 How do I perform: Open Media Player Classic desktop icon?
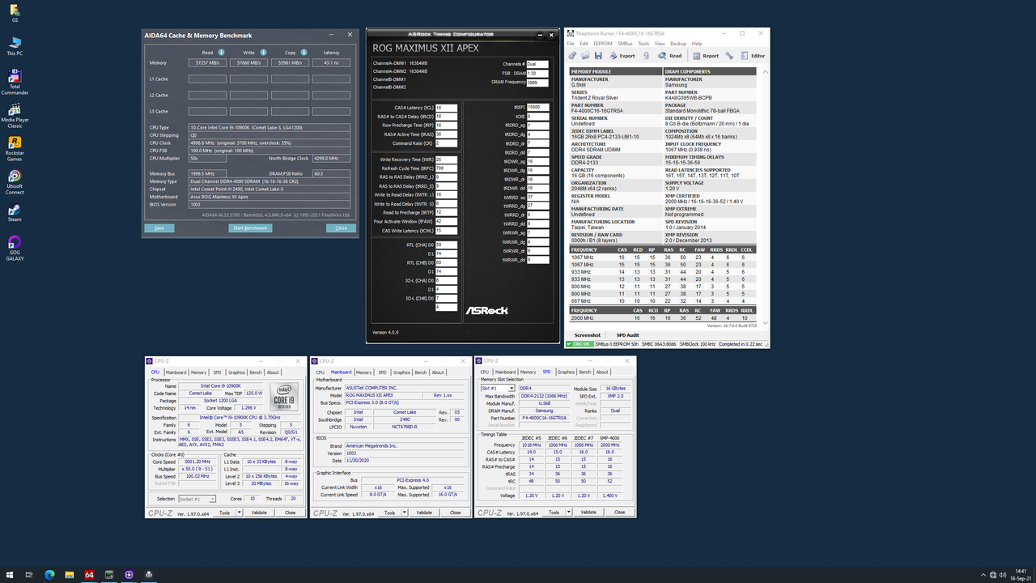click(15, 116)
